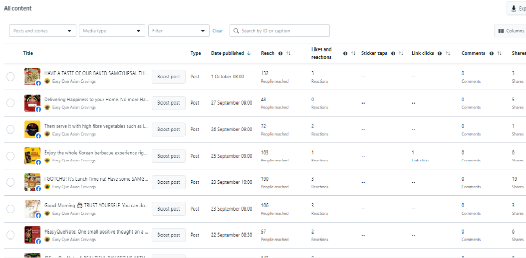526x258 pixels.
Task: Open the Filter dropdown
Action: [x=178, y=31]
